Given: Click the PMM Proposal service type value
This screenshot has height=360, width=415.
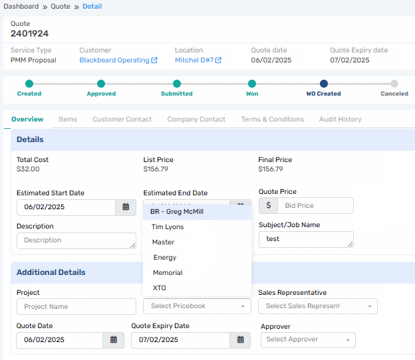Looking at the screenshot, I should point(33,60).
